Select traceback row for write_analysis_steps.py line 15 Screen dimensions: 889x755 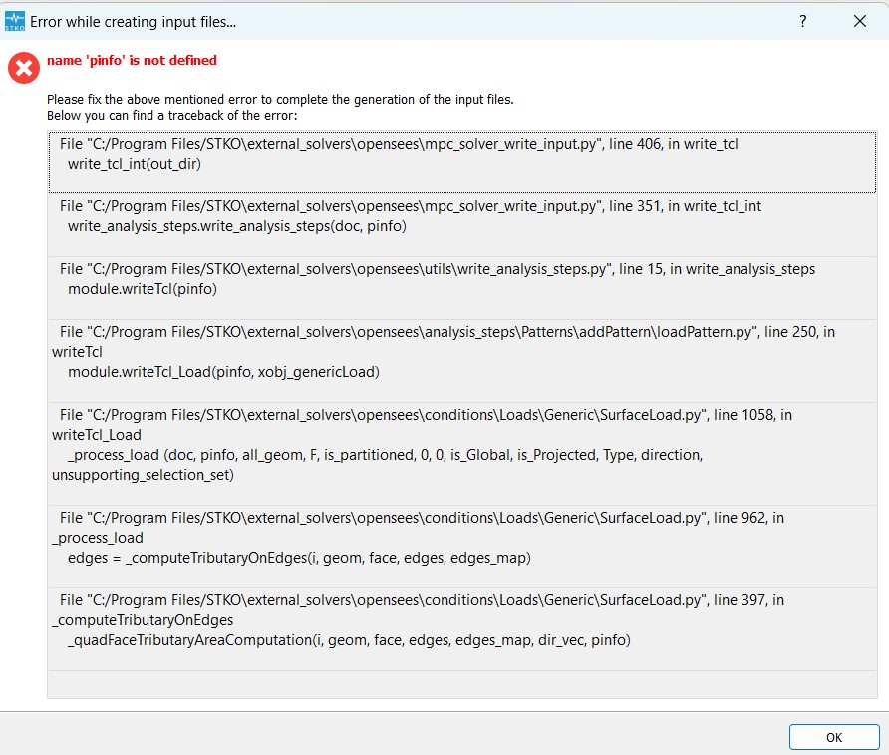click(x=462, y=288)
